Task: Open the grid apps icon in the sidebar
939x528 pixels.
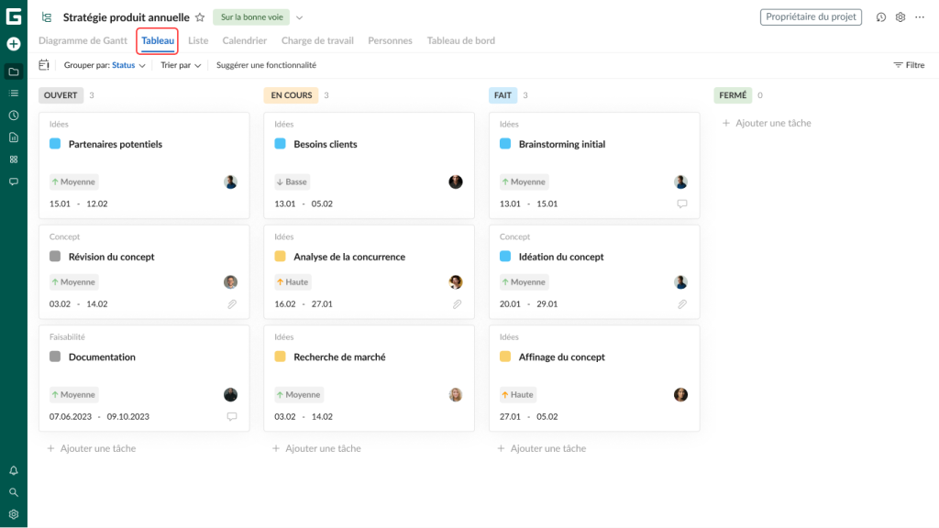Action: [13, 159]
